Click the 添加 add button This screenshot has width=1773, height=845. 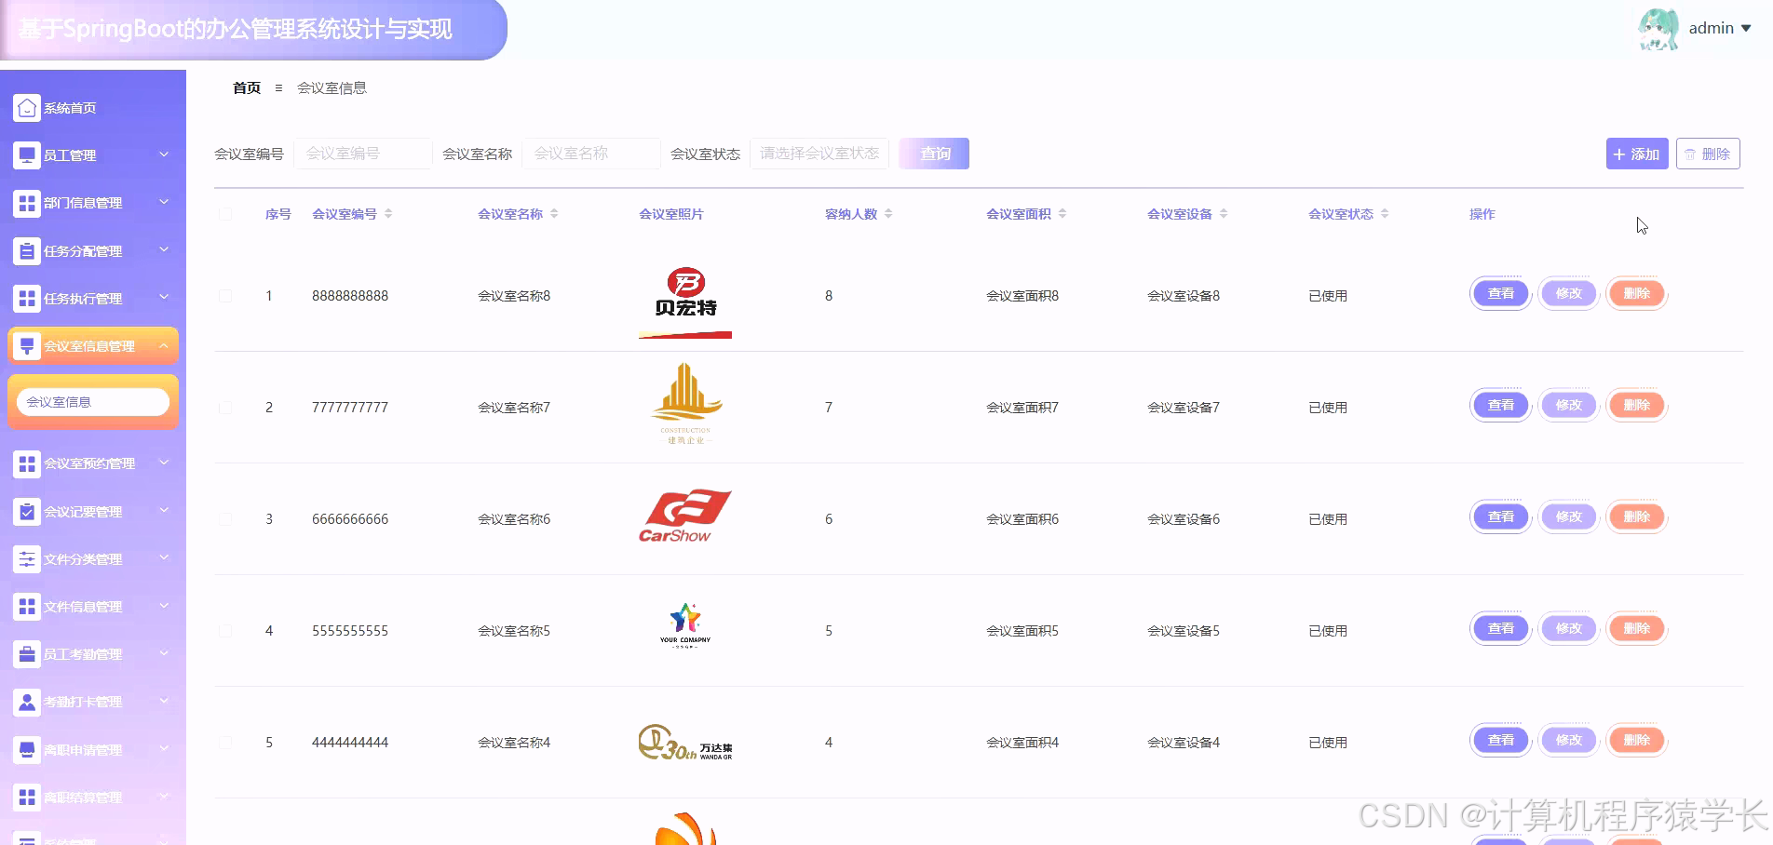coord(1637,154)
